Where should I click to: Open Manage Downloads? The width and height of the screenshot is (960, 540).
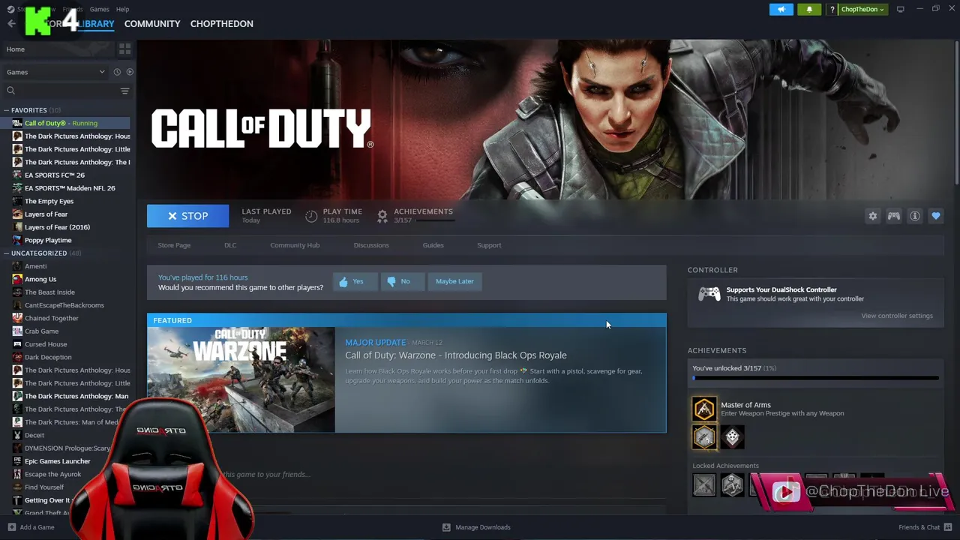[x=476, y=527]
